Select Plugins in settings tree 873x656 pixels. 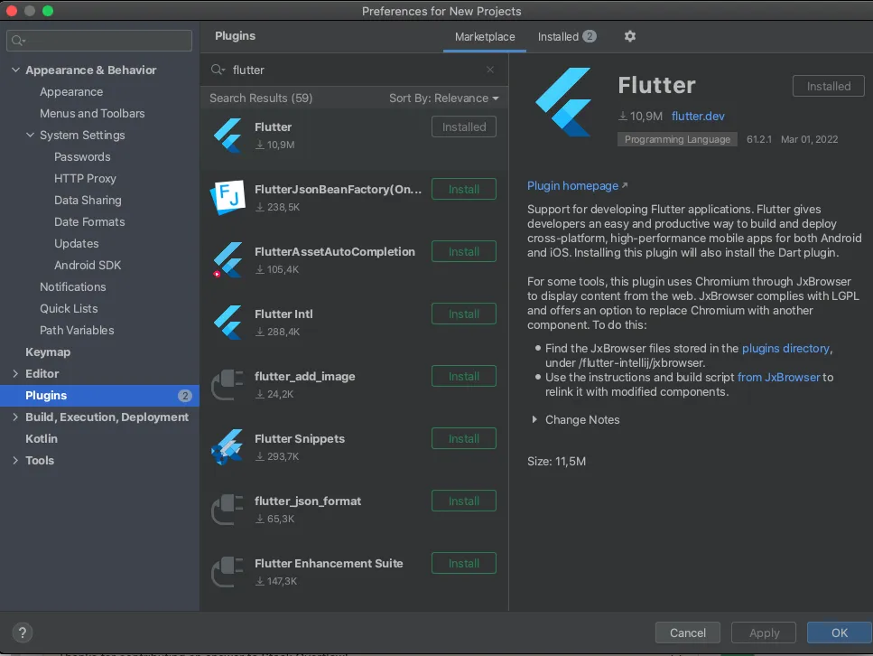tap(99, 395)
